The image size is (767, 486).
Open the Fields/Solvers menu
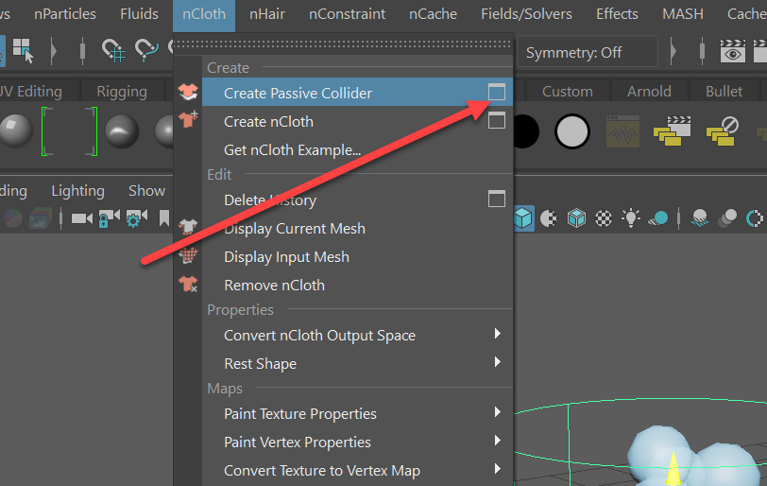(x=526, y=14)
